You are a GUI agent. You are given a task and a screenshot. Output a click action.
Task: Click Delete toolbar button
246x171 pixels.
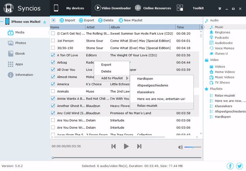pos(106,20)
